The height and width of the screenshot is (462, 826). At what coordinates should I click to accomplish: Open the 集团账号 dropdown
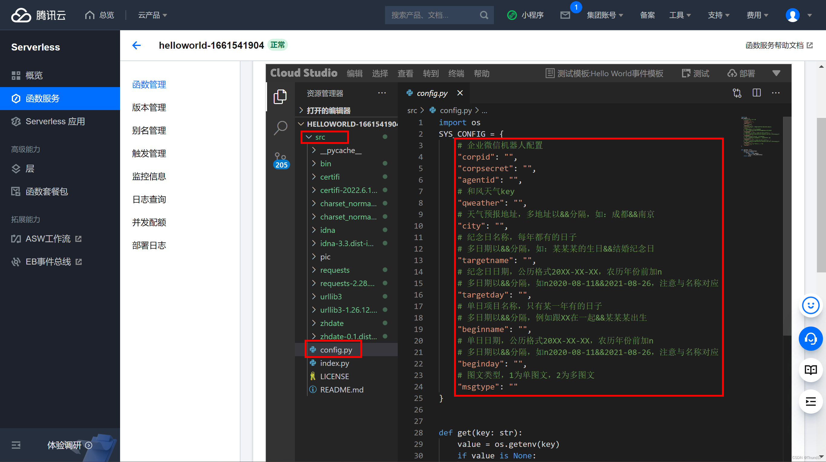click(x=605, y=15)
